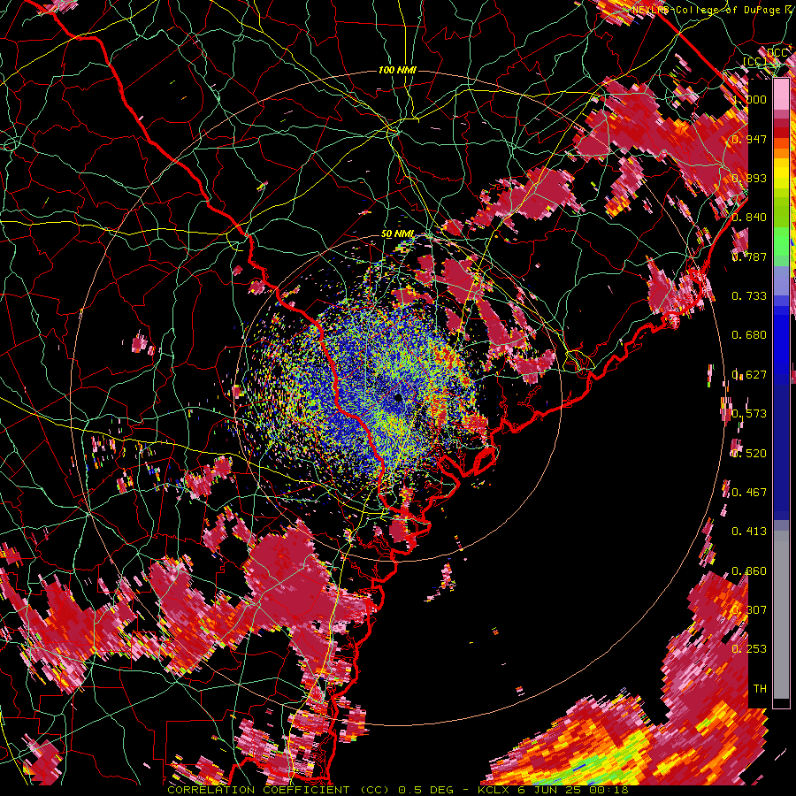This screenshot has width=796, height=796.
Task: Pick the bright green band on the color bar
Action: (781, 241)
